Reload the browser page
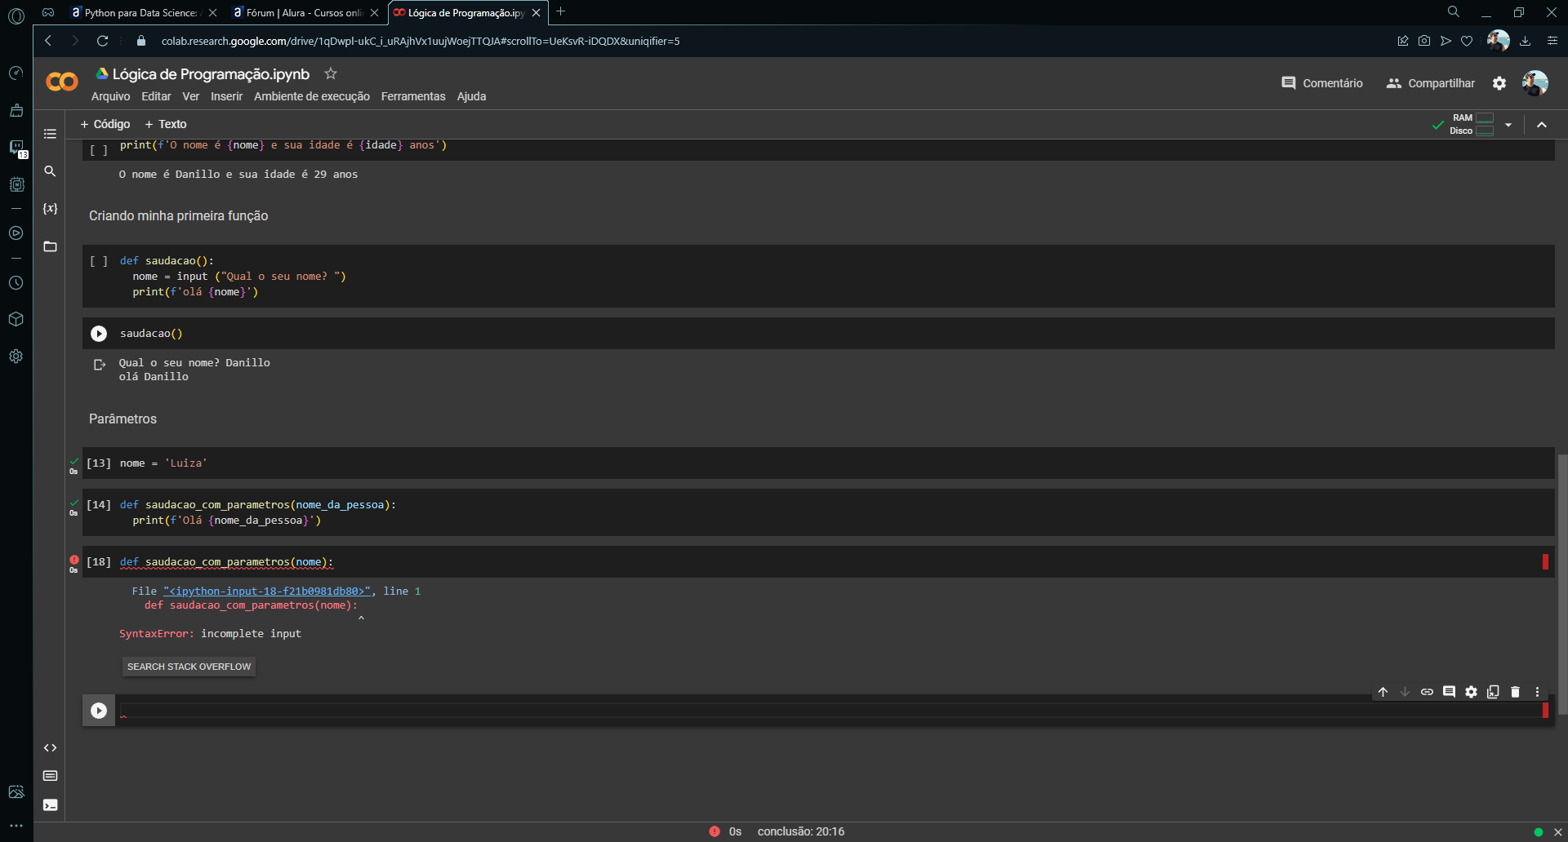Viewport: 1568px width, 842px height. tap(102, 41)
